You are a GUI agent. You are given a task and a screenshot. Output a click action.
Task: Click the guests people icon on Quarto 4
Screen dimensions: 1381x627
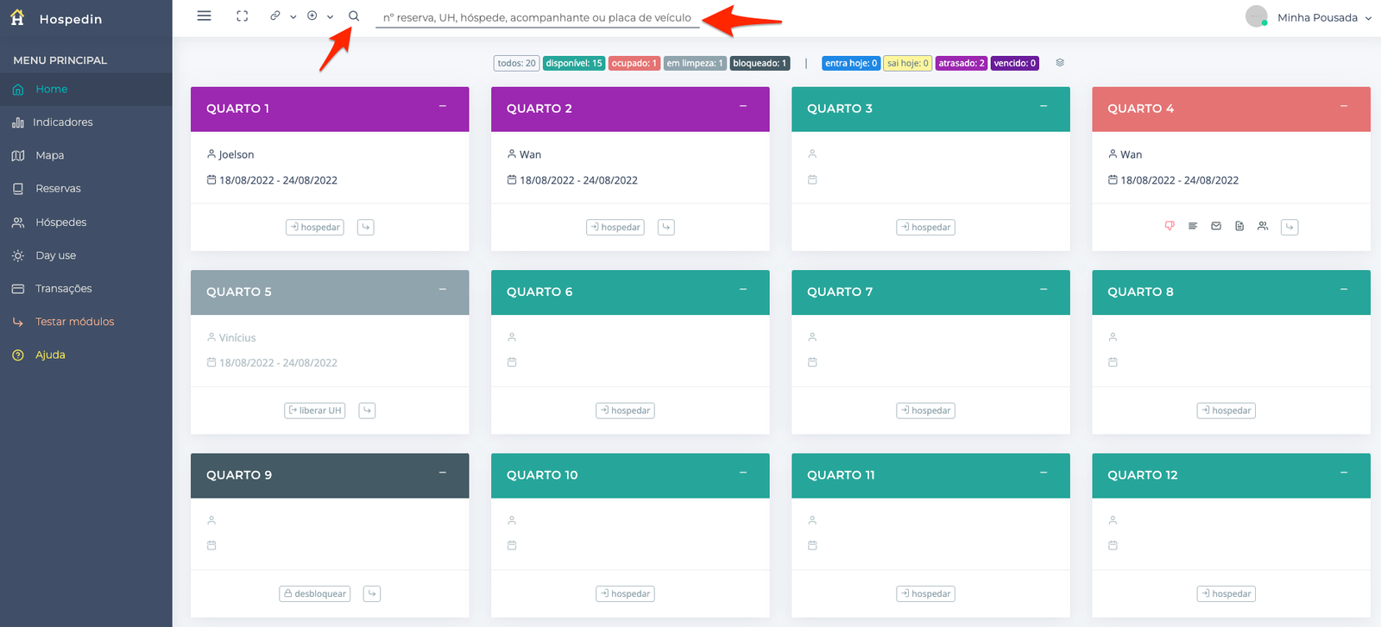(x=1263, y=226)
